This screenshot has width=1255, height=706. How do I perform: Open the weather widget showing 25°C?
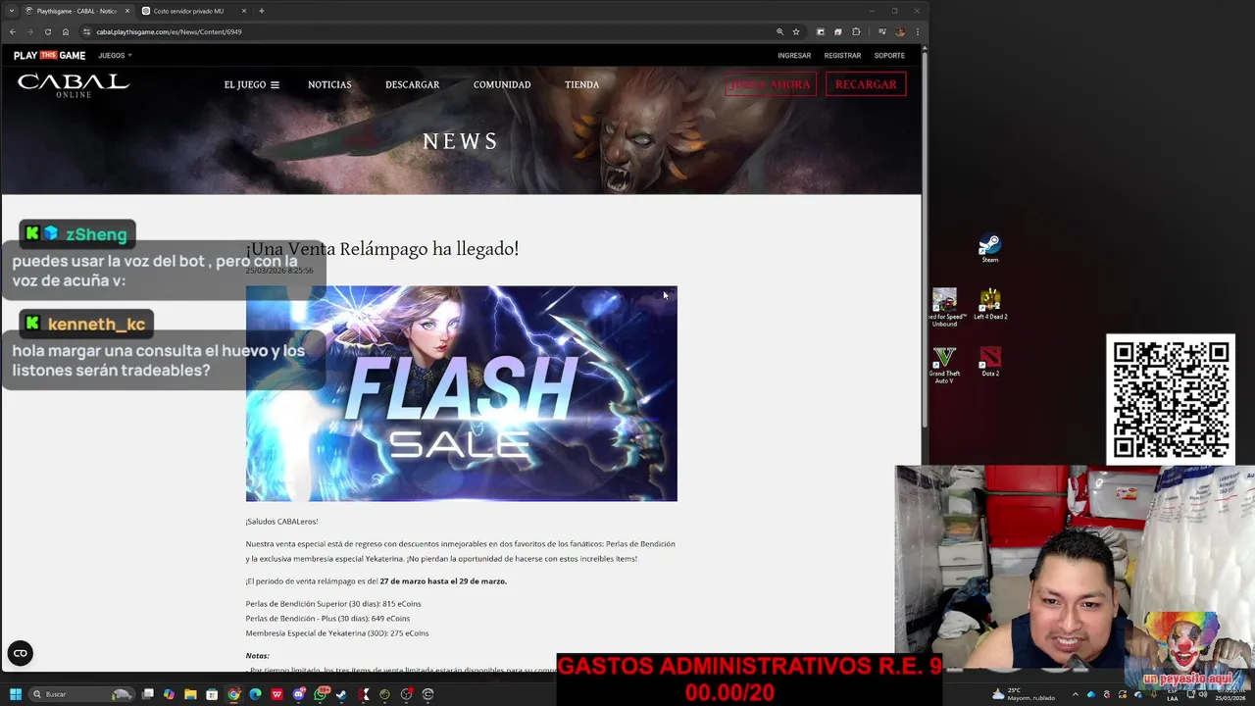pyautogui.click(x=1024, y=694)
